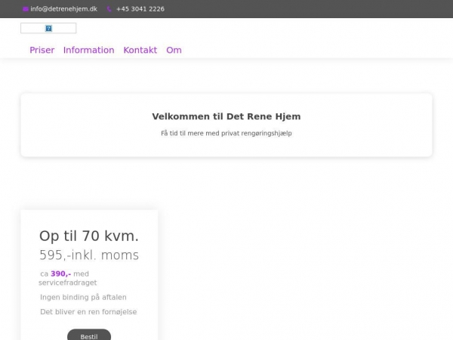The height and width of the screenshot is (340, 453).
Task: Open the Om menu item
Action: point(174,50)
